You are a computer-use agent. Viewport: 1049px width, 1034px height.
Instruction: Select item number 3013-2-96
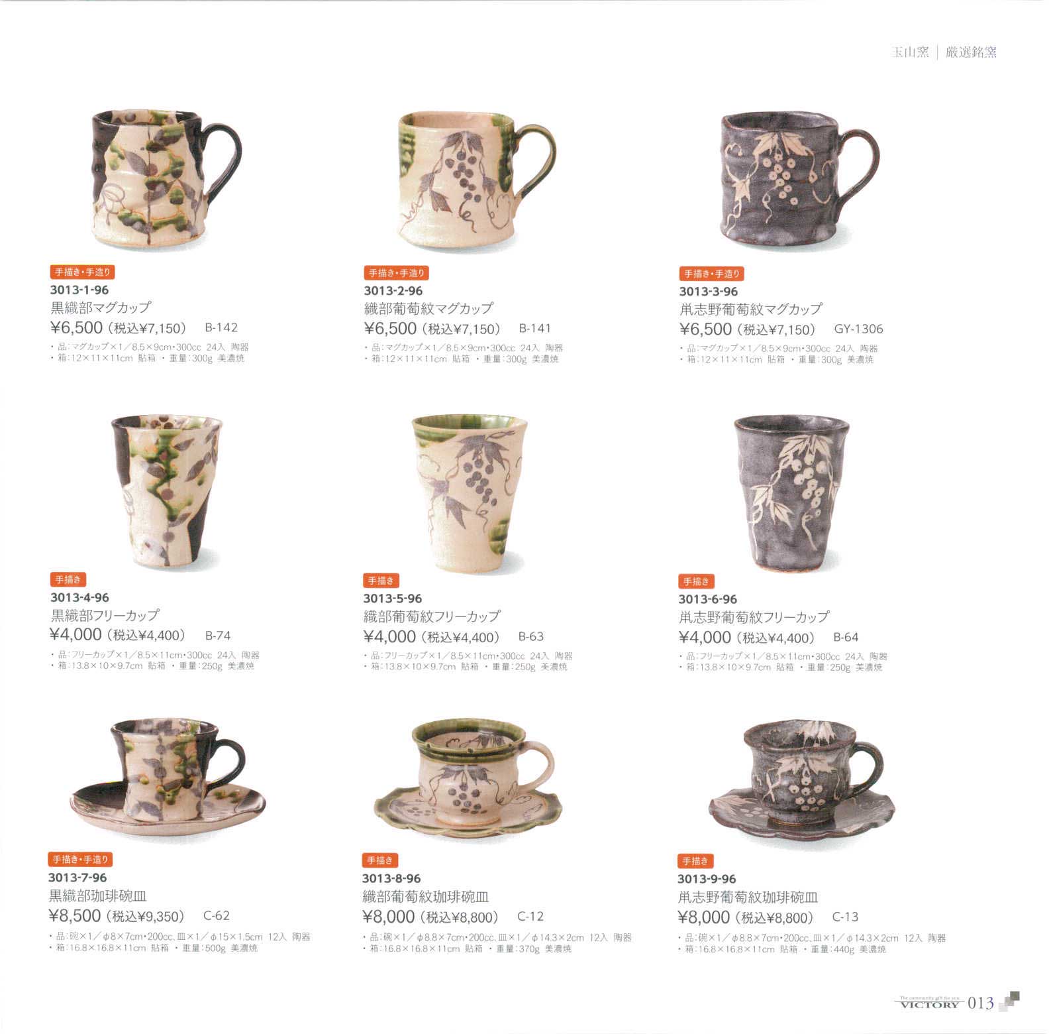tap(393, 291)
